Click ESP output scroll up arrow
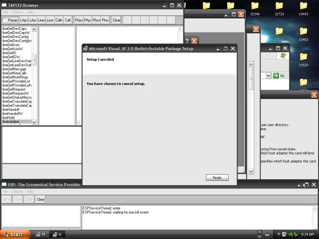Viewport: 319px width, 239px height. coord(315,208)
